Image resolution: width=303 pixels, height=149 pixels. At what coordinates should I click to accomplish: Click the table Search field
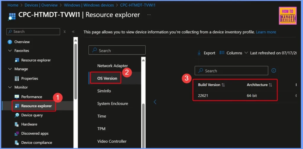231,71
